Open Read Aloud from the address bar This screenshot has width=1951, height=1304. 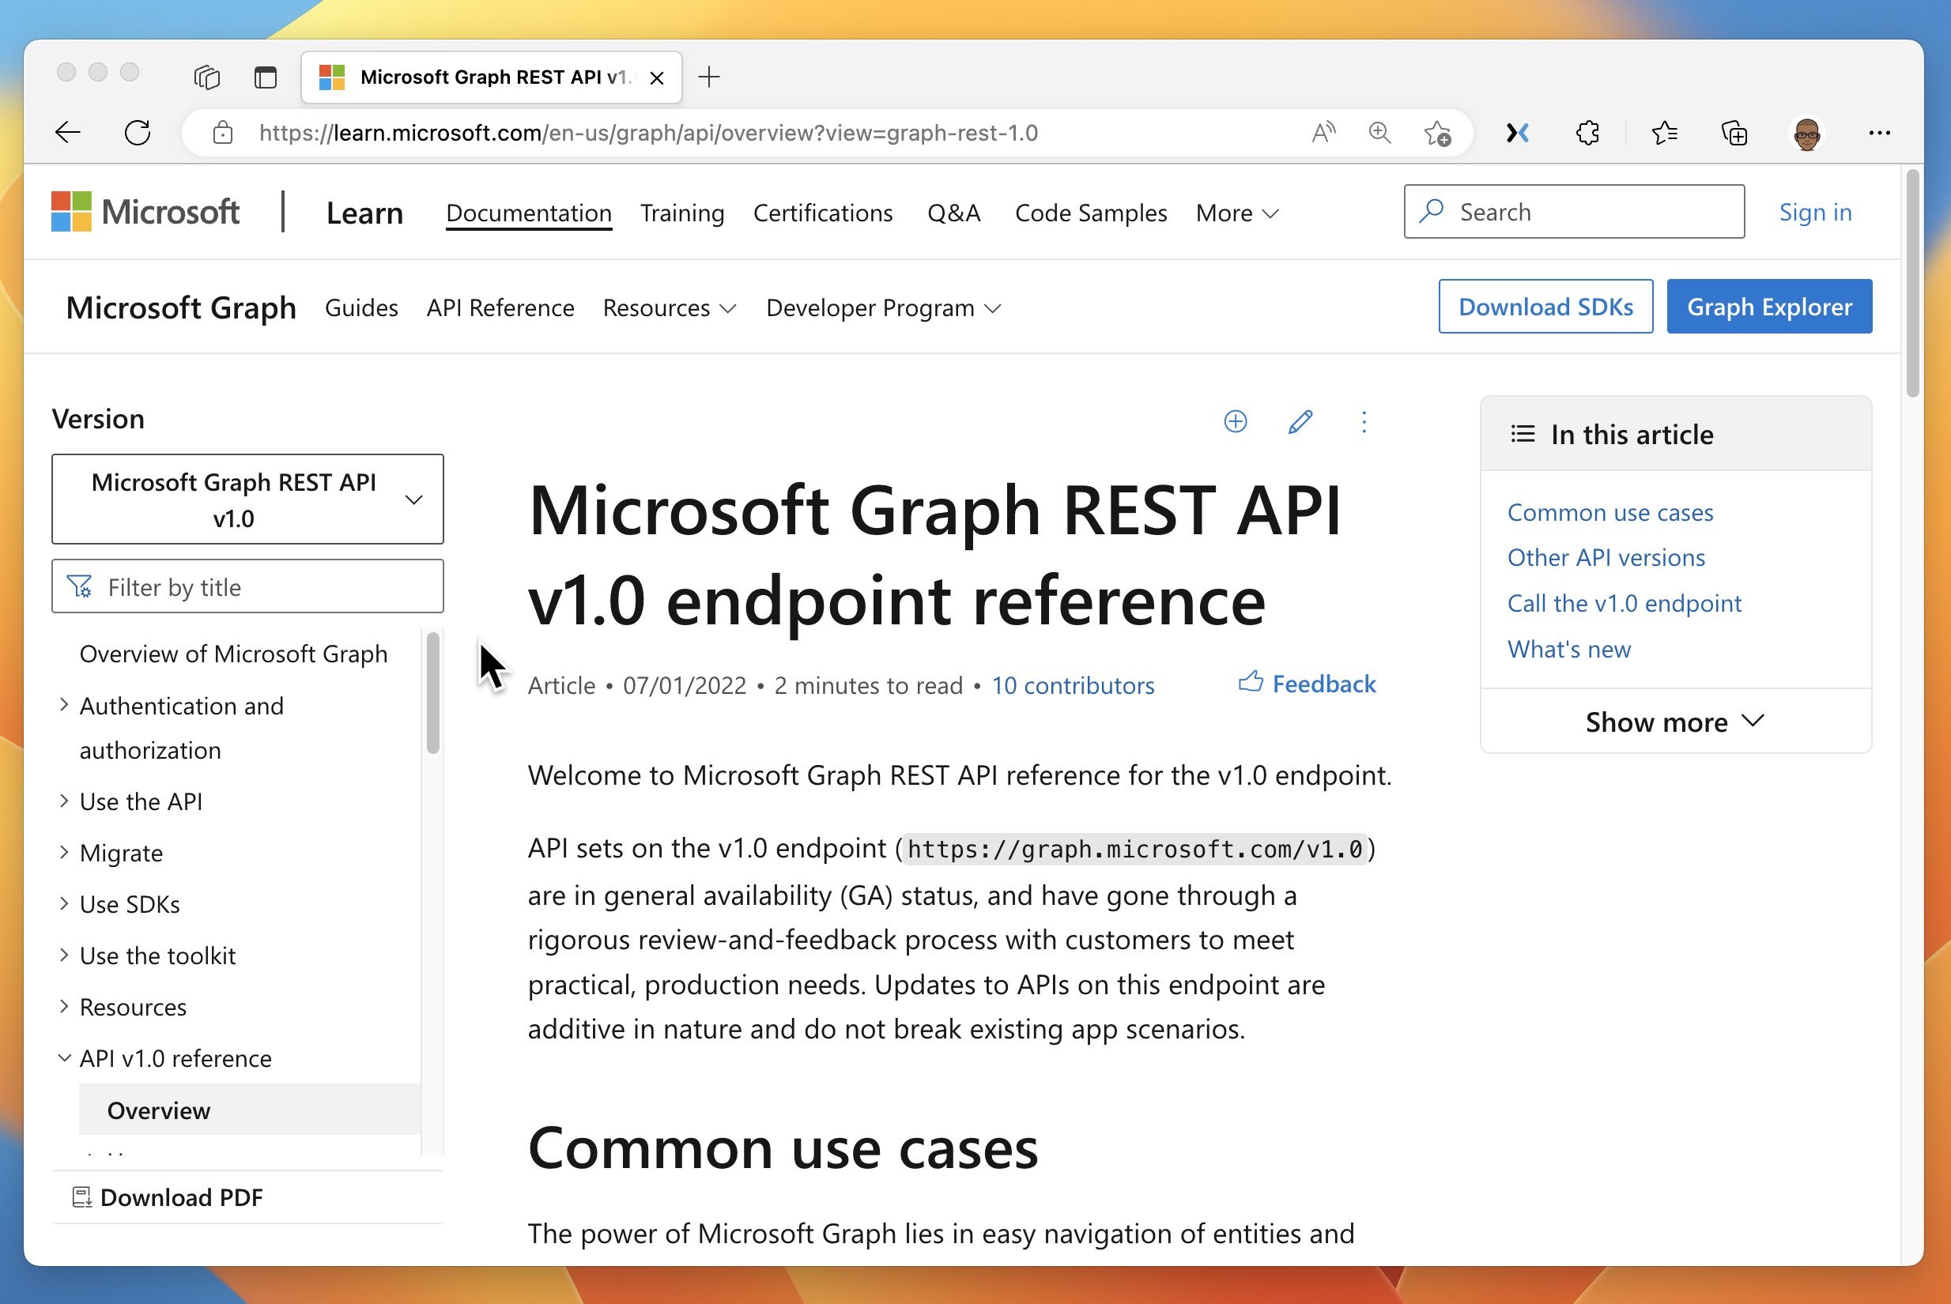(1323, 132)
